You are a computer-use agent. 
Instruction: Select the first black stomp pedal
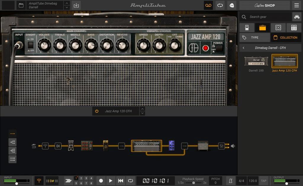(71, 145)
